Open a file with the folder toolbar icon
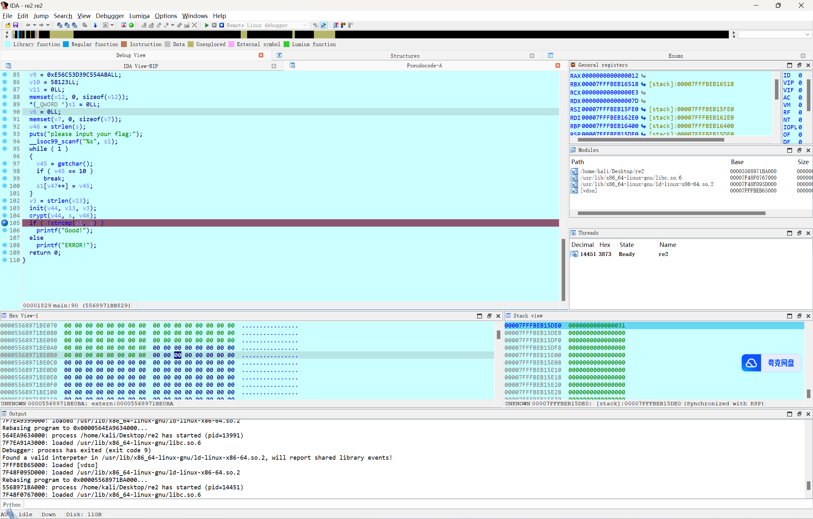Image resolution: width=813 pixels, height=519 pixels. [8, 25]
